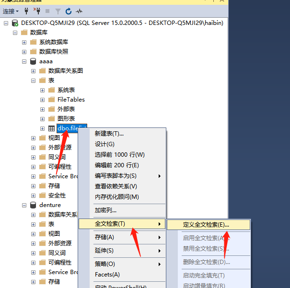Image resolution: width=290 pixels, height=288 pixels.
Task: Choose 加密列... menu entry
Action: [122, 210]
